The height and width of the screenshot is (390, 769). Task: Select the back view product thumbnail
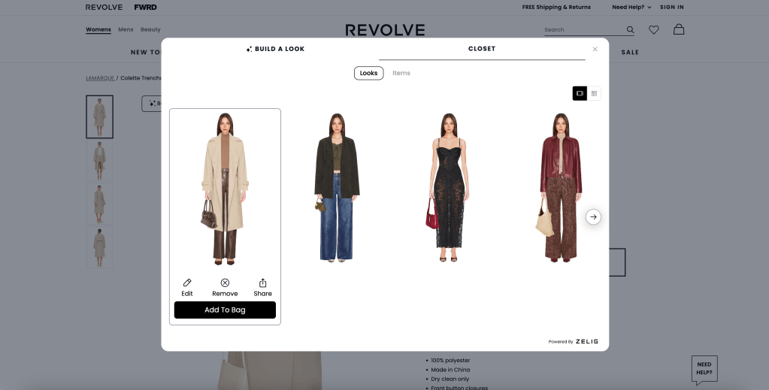(x=99, y=247)
